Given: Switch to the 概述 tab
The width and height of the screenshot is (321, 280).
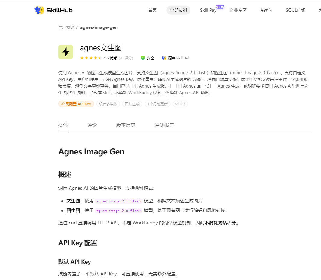Looking at the screenshot, I should tap(63, 125).
